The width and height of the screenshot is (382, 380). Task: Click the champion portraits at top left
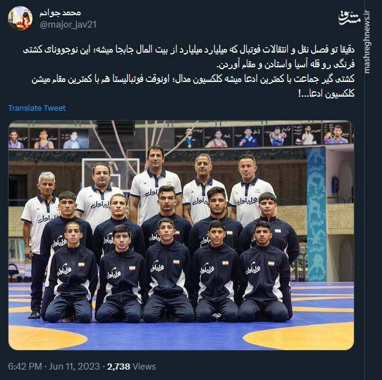point(49,138)
